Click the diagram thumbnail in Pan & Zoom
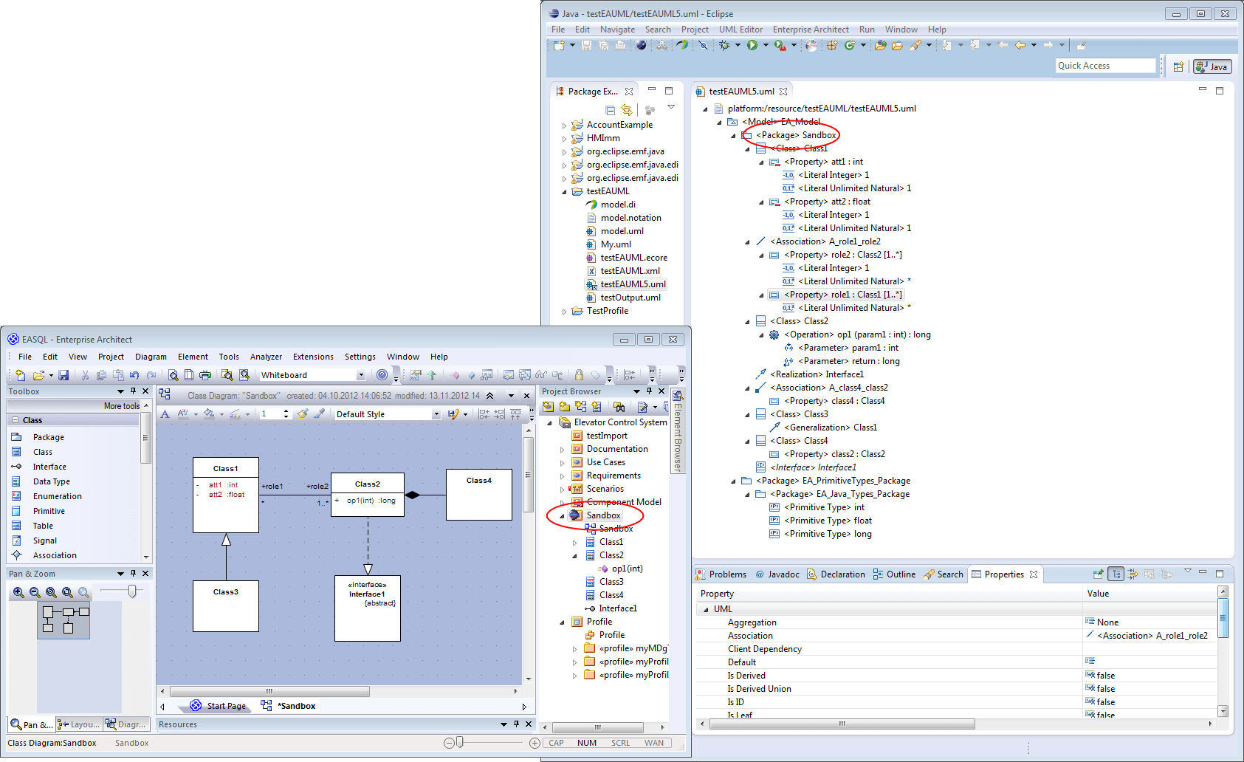 [63, 620]
